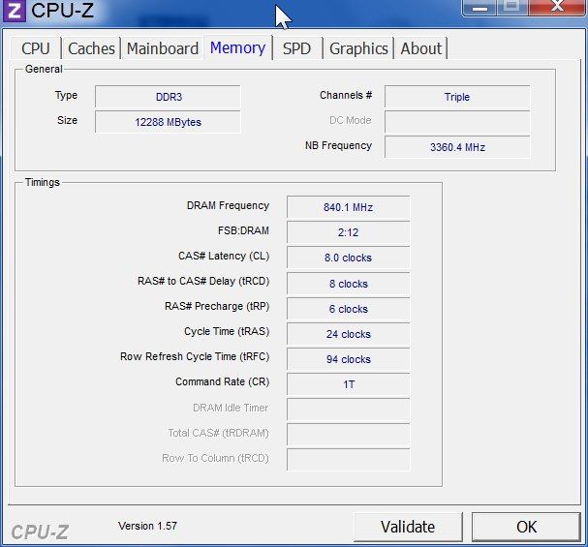Click the 'Command Rate (CR)' label

[223, 381]
